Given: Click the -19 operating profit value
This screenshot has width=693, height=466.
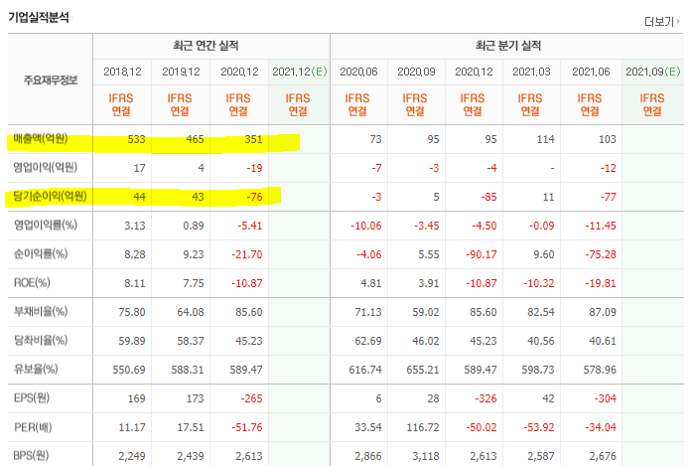Looking at the screenshot, I should [x=254, y=168].
